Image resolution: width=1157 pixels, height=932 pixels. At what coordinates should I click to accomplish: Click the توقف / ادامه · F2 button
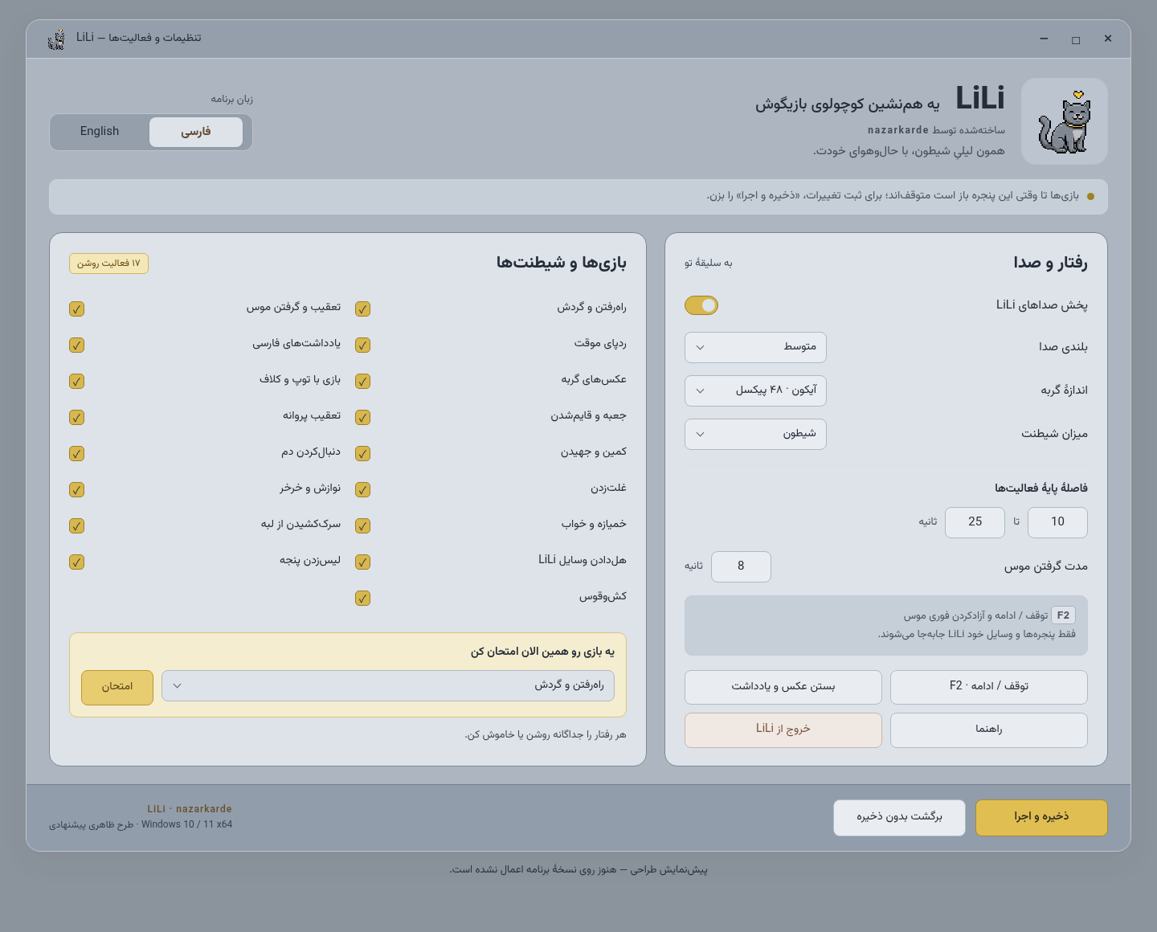point(988,687)
